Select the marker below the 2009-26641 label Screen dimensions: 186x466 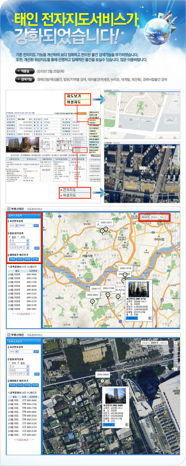92,302
